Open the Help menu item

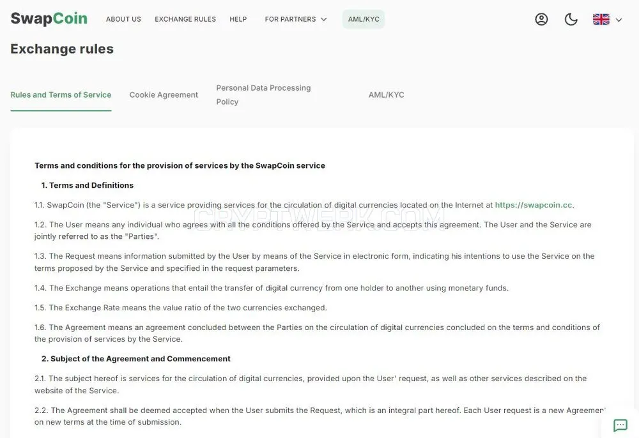coord(238,19)
